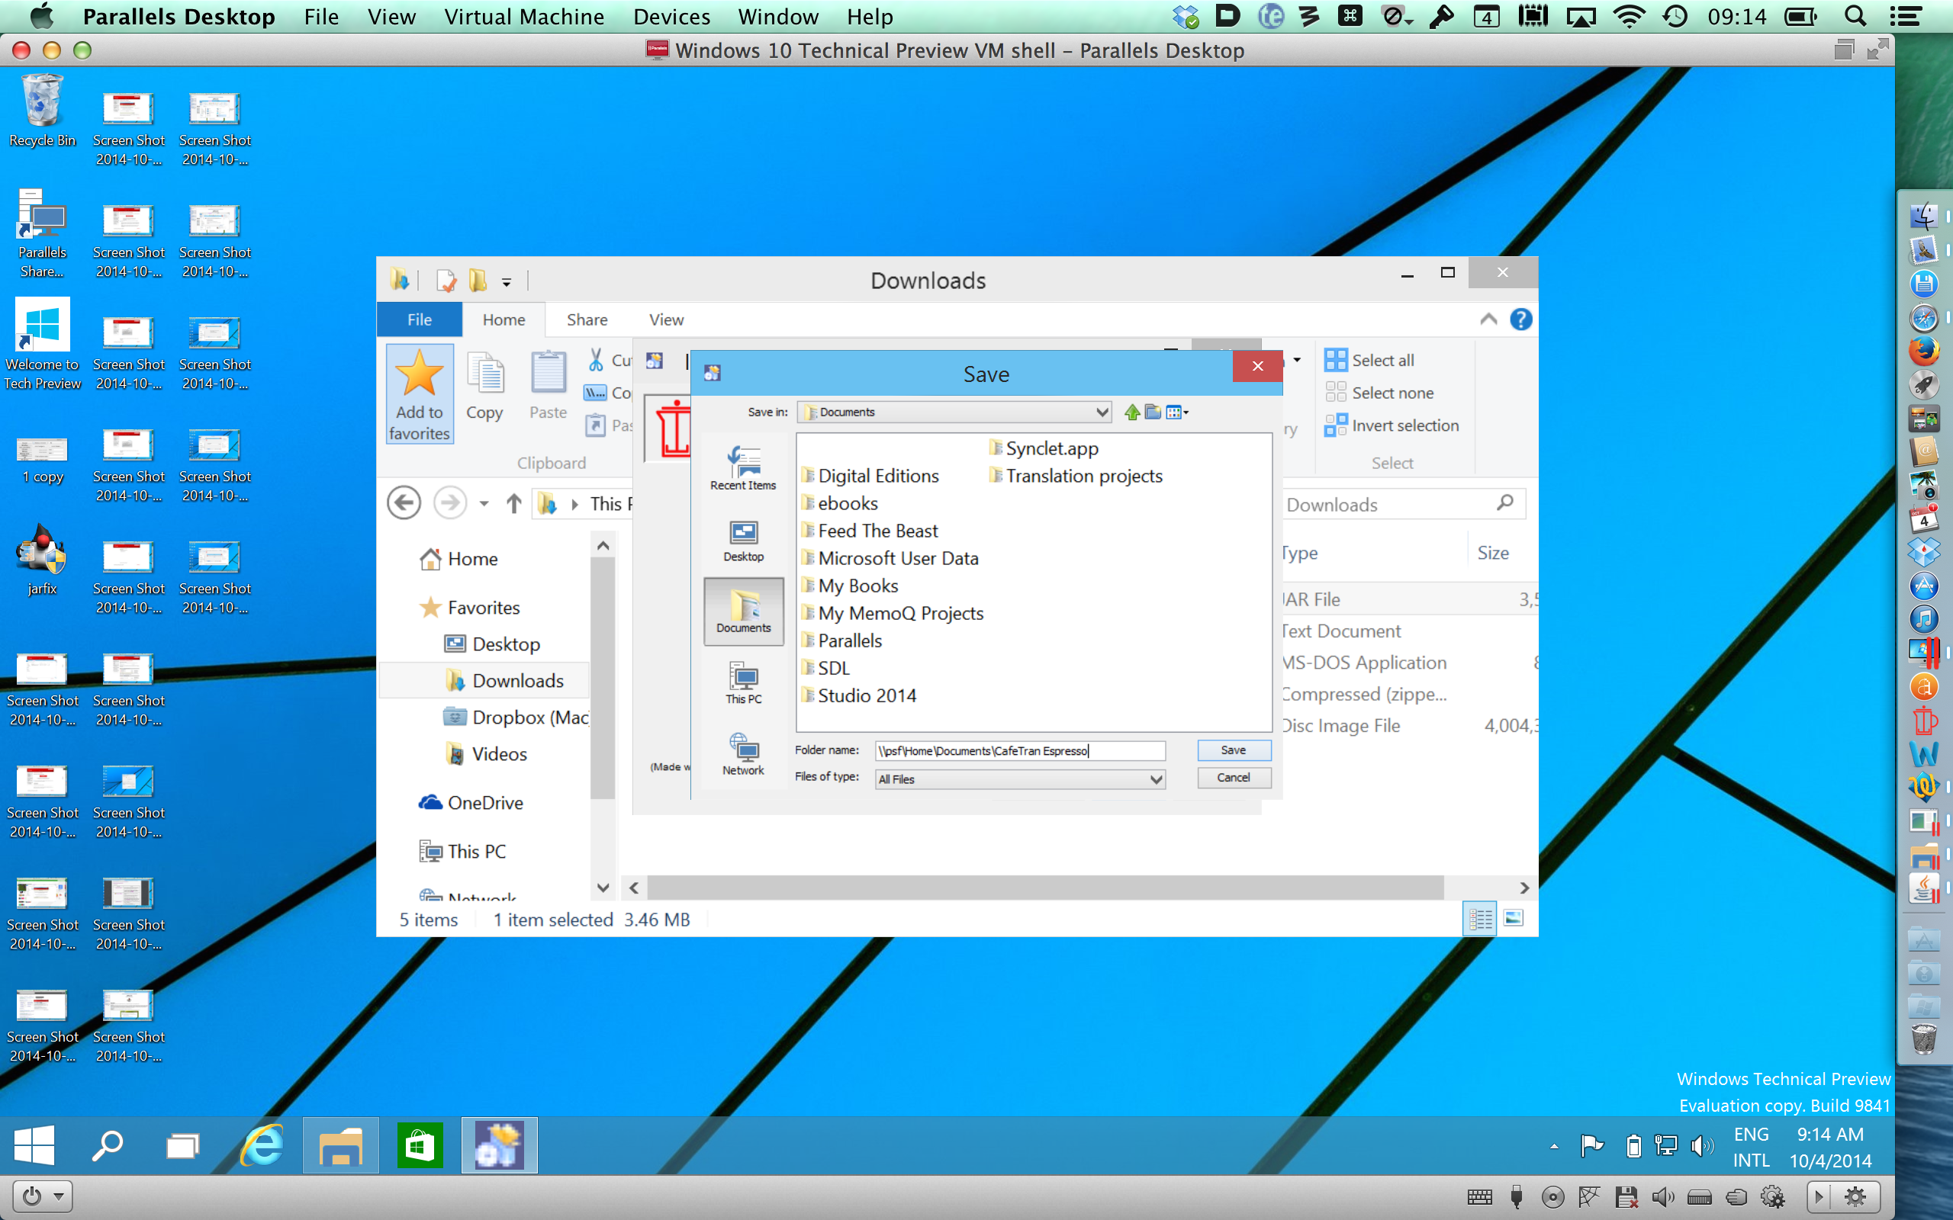The width and height of the screenshot is (1953, 1220).
Task: Open Internet Explorer from the taskbar
Action: [x=262, y=1145]
